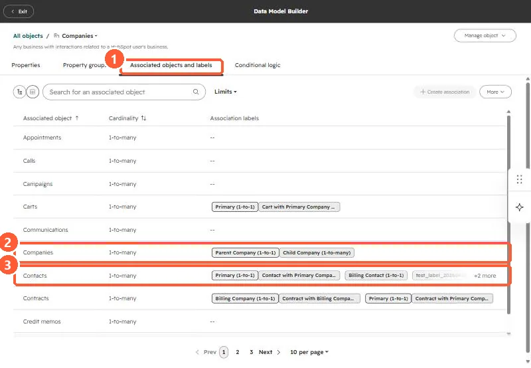Click the Create association button
The height and width of the screenshot is (368, 531).
445,92
